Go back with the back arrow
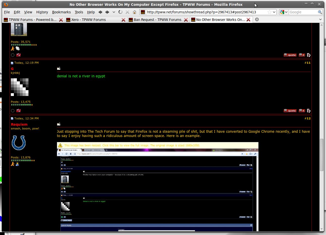This screenshot has width=326, height=235. (x=100, y=12)
